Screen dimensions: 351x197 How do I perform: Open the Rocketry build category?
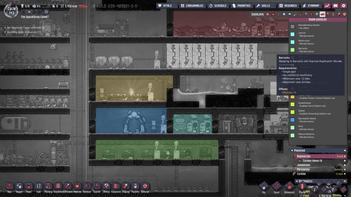click(x=135, y=186)
